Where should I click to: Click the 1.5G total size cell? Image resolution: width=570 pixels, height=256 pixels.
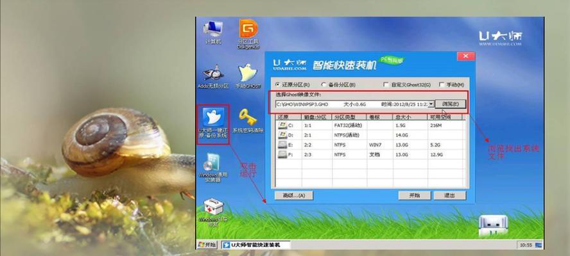[x=400, y=125]
